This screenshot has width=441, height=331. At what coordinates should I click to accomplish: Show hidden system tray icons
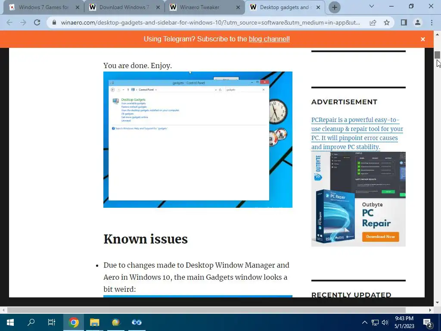point(364,322)
